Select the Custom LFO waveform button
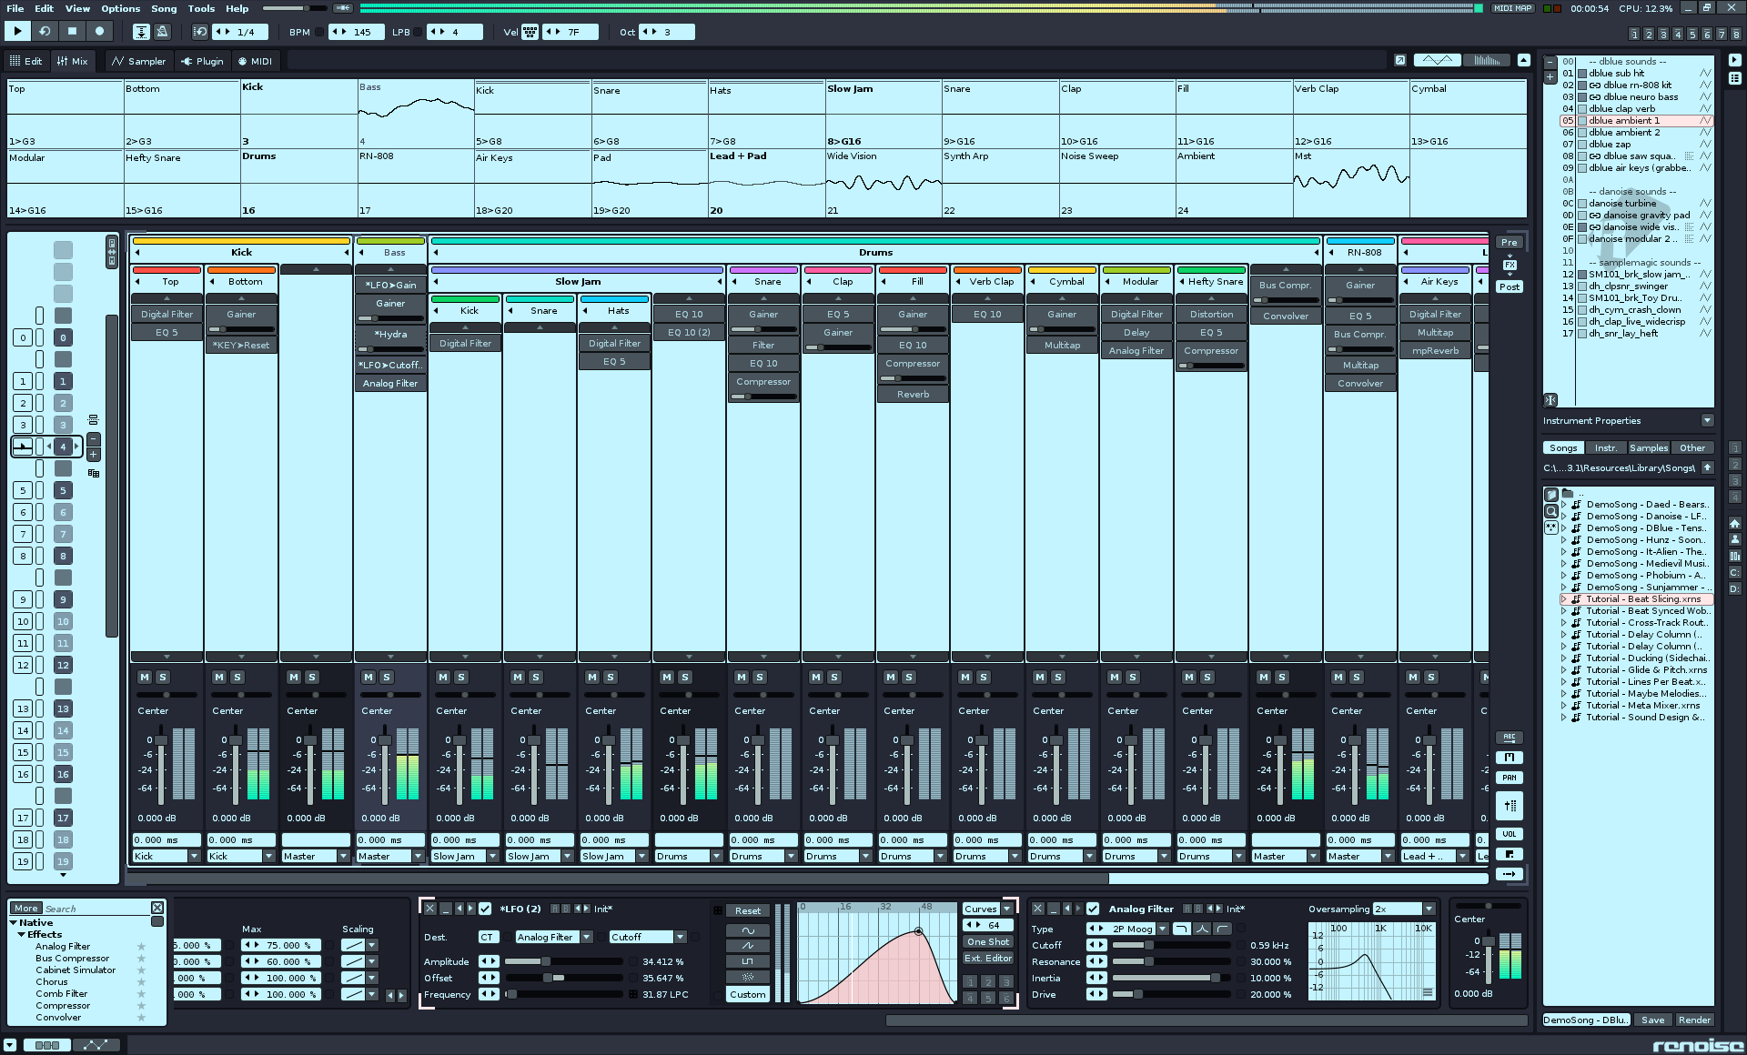 coord(748,994)
